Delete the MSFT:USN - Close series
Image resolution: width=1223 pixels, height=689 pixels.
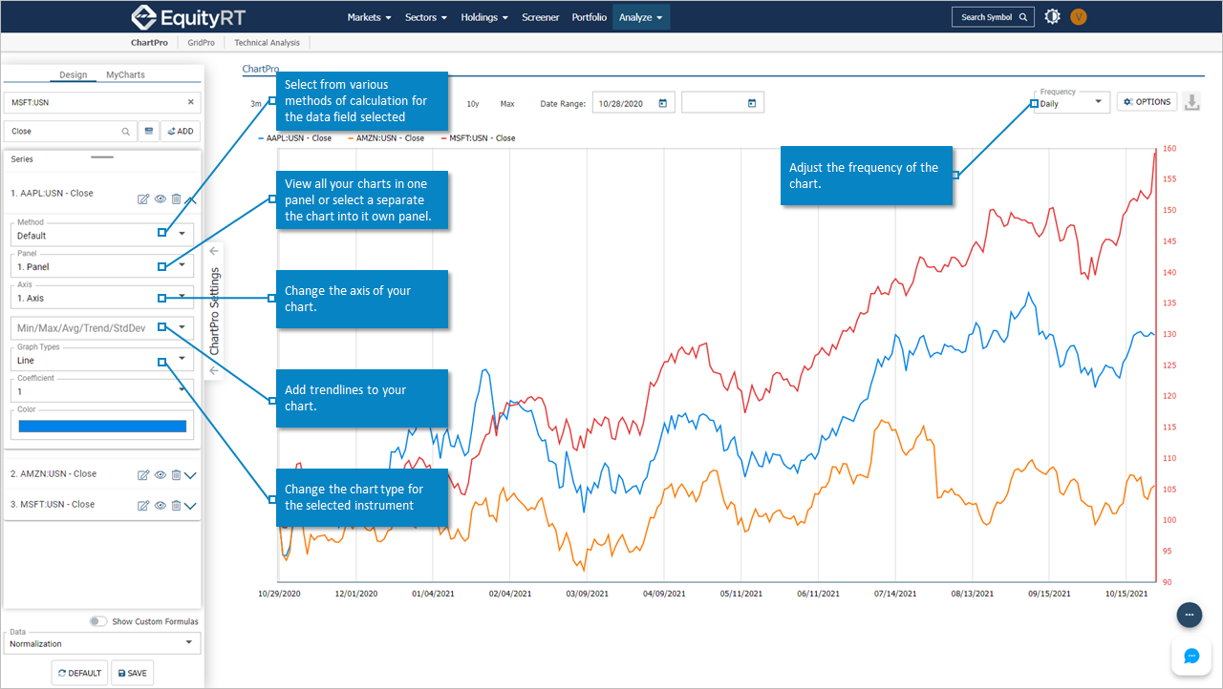pyautogui.click(x=176, y=506)
